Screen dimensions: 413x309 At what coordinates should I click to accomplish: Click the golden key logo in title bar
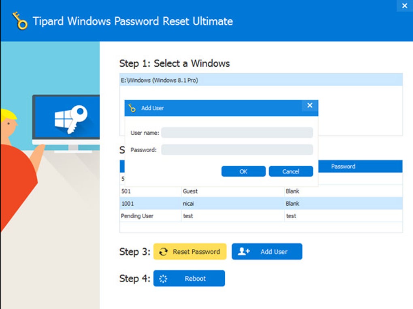20,21
